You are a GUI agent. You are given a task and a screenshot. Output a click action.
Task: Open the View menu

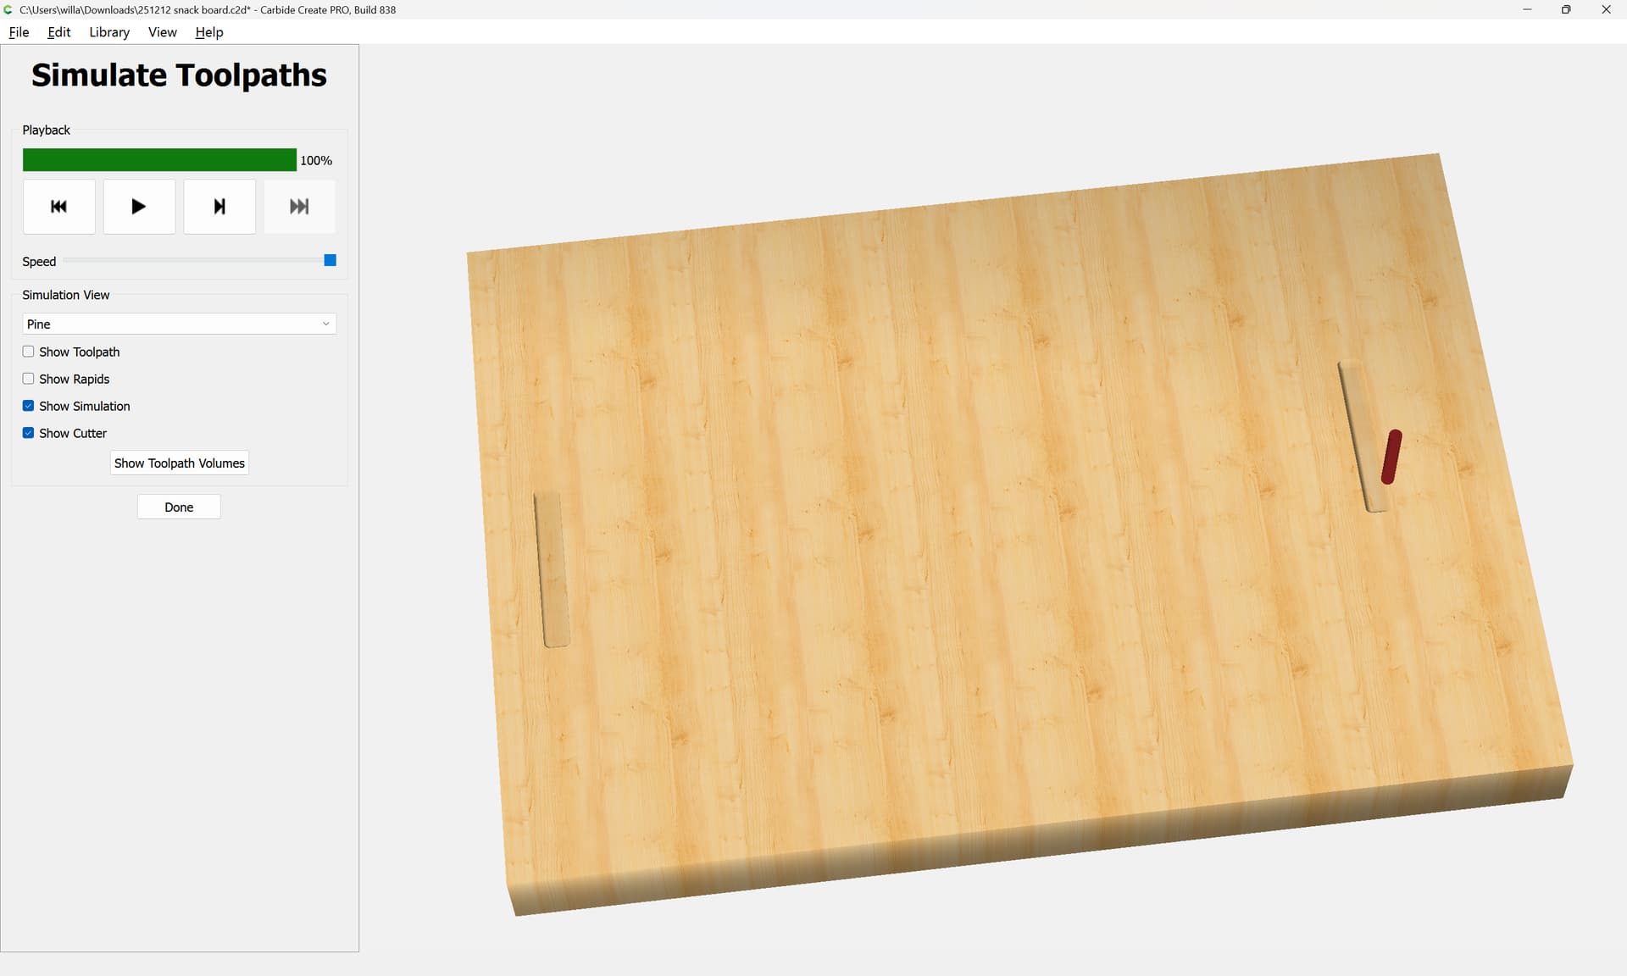[162, 32]
